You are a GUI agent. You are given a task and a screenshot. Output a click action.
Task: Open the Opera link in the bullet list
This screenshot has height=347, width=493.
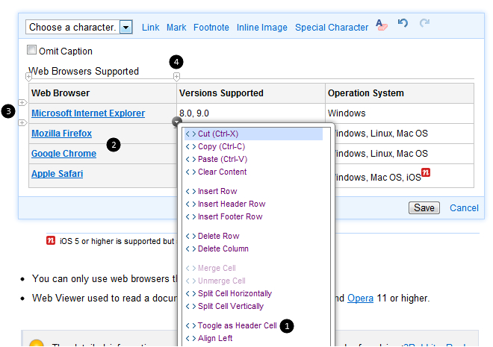click(360, 298)
